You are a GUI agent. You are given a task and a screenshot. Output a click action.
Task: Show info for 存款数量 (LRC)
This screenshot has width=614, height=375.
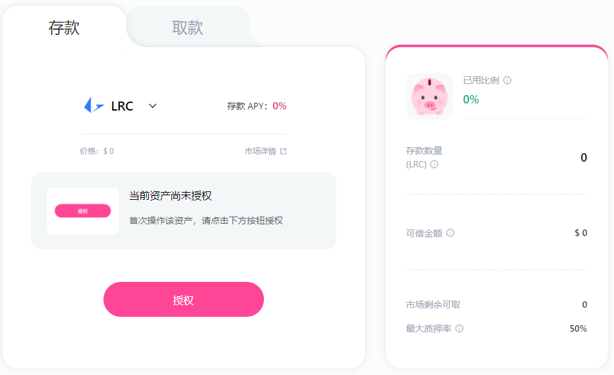(x=434, y=164)
